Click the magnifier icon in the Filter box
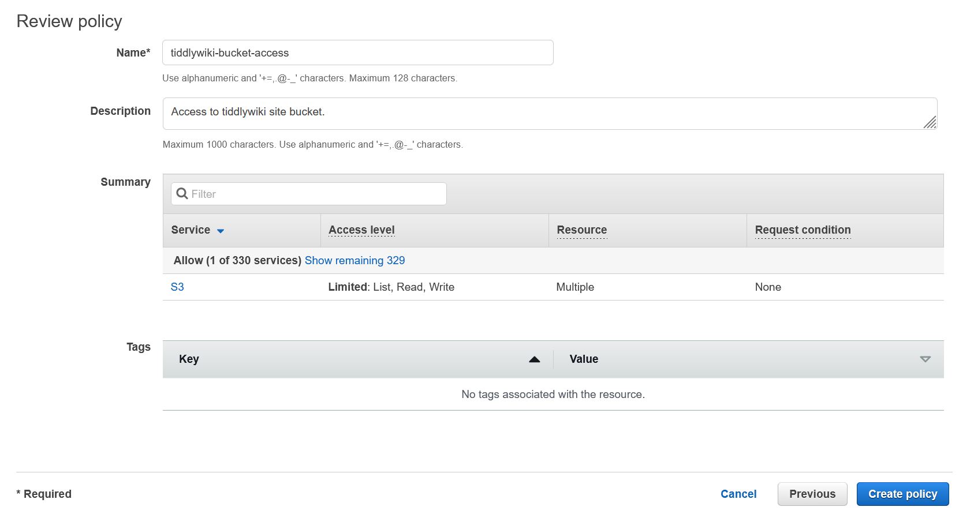Image resolution: width=974 pixels, height=518 pixels. coord(182,194)
